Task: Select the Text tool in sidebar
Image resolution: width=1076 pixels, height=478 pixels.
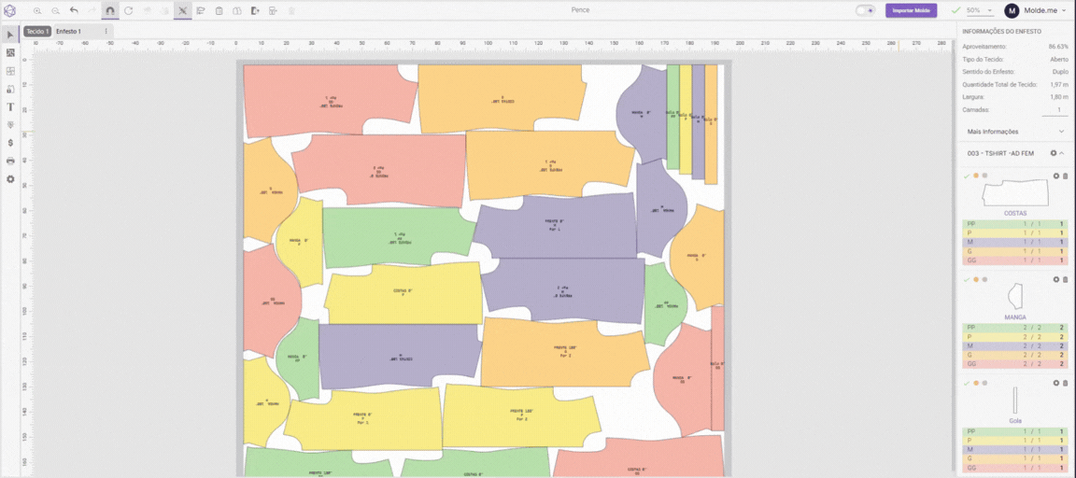Action: click(10, 107)
